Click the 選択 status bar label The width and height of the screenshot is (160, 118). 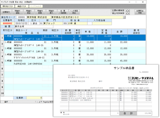6,102
